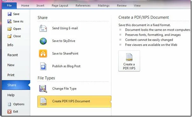Click the orange SharePoint people icon
The image size is (192, 117).
43,53
